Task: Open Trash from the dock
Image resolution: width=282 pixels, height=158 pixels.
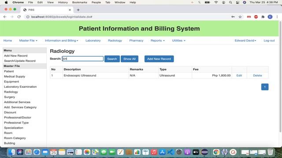Action: pyautogui.click(x=270, y=152)
